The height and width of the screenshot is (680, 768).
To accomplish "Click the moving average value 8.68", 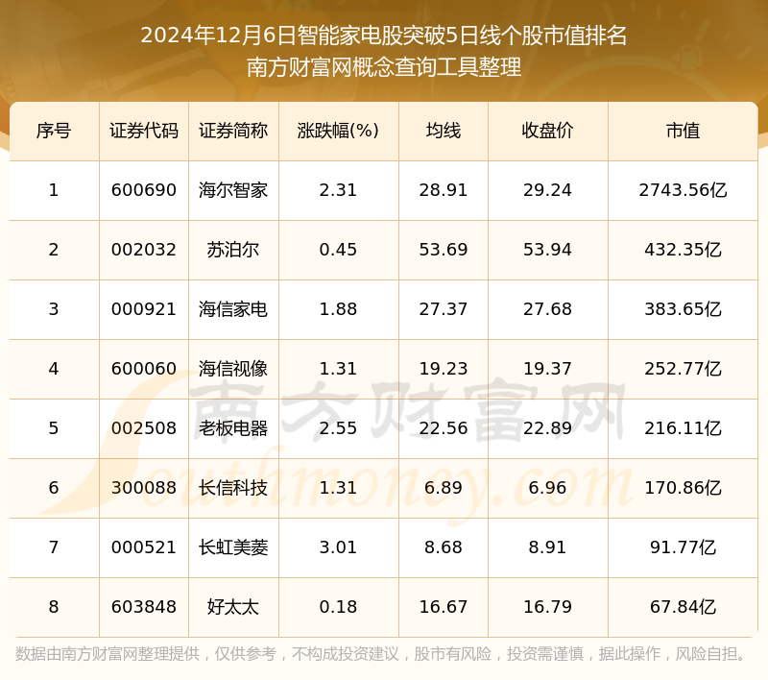I will [444, 547].
